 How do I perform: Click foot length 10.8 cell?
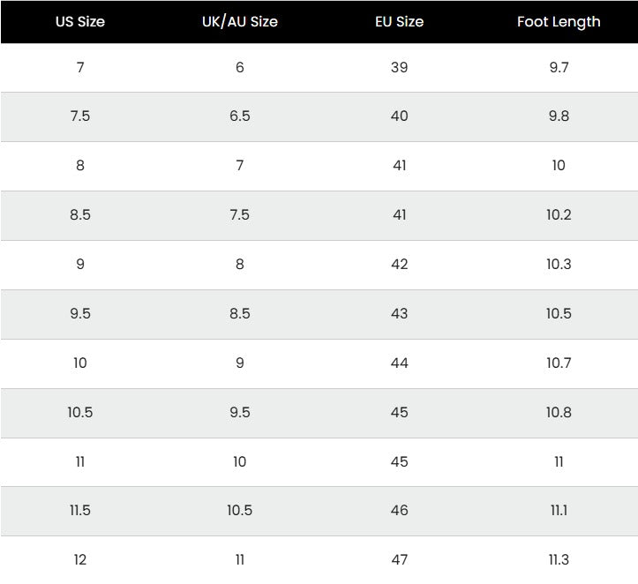click(559, 413)
